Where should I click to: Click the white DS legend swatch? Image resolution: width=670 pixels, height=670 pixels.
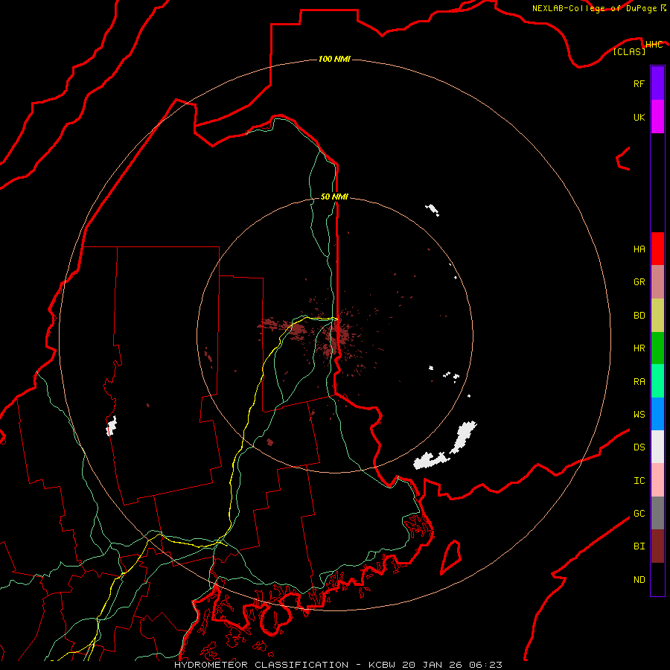pos(657,447)
